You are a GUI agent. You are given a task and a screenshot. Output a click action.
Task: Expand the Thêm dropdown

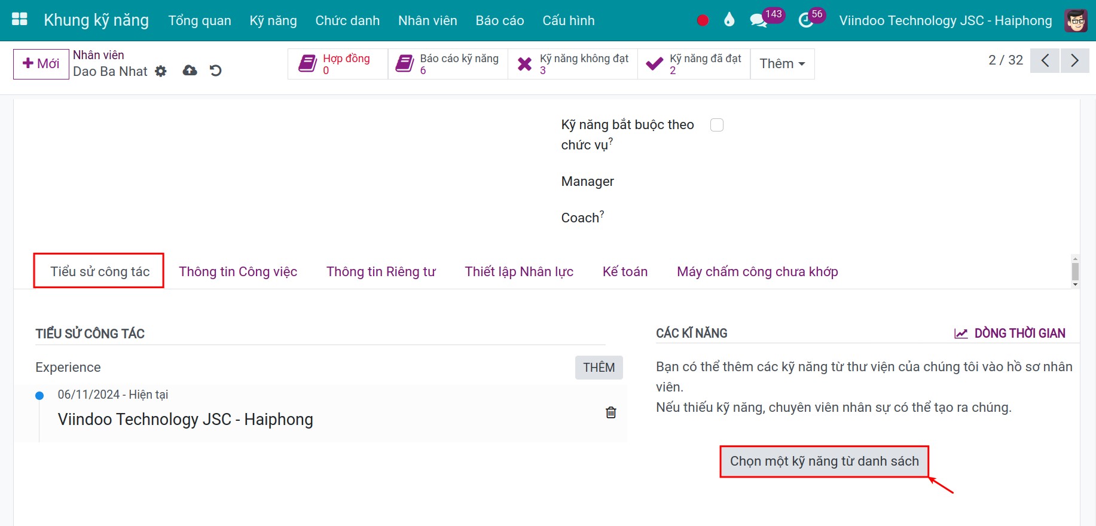tap(782, 64)
